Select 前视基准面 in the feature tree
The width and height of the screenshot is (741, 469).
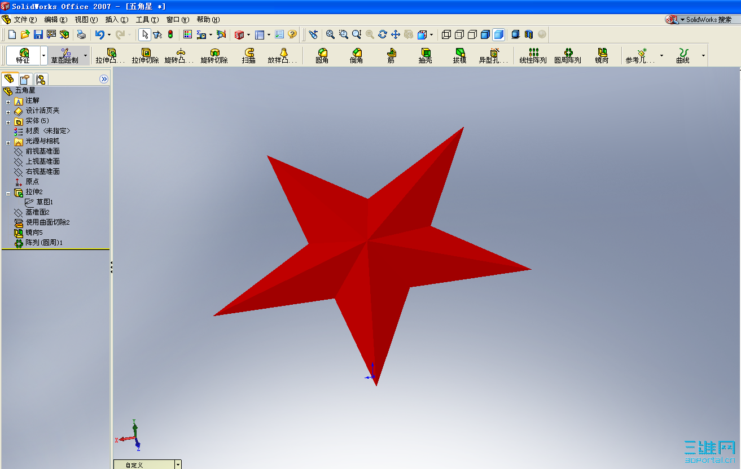[42, 151]
